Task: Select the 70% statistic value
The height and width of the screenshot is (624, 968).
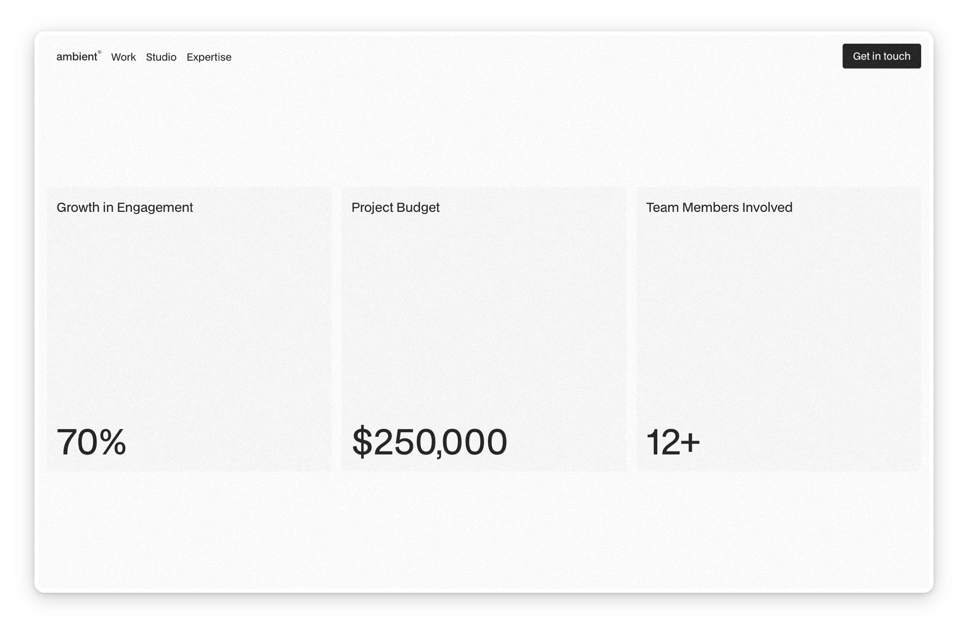Action: click(x=91, y=442)
